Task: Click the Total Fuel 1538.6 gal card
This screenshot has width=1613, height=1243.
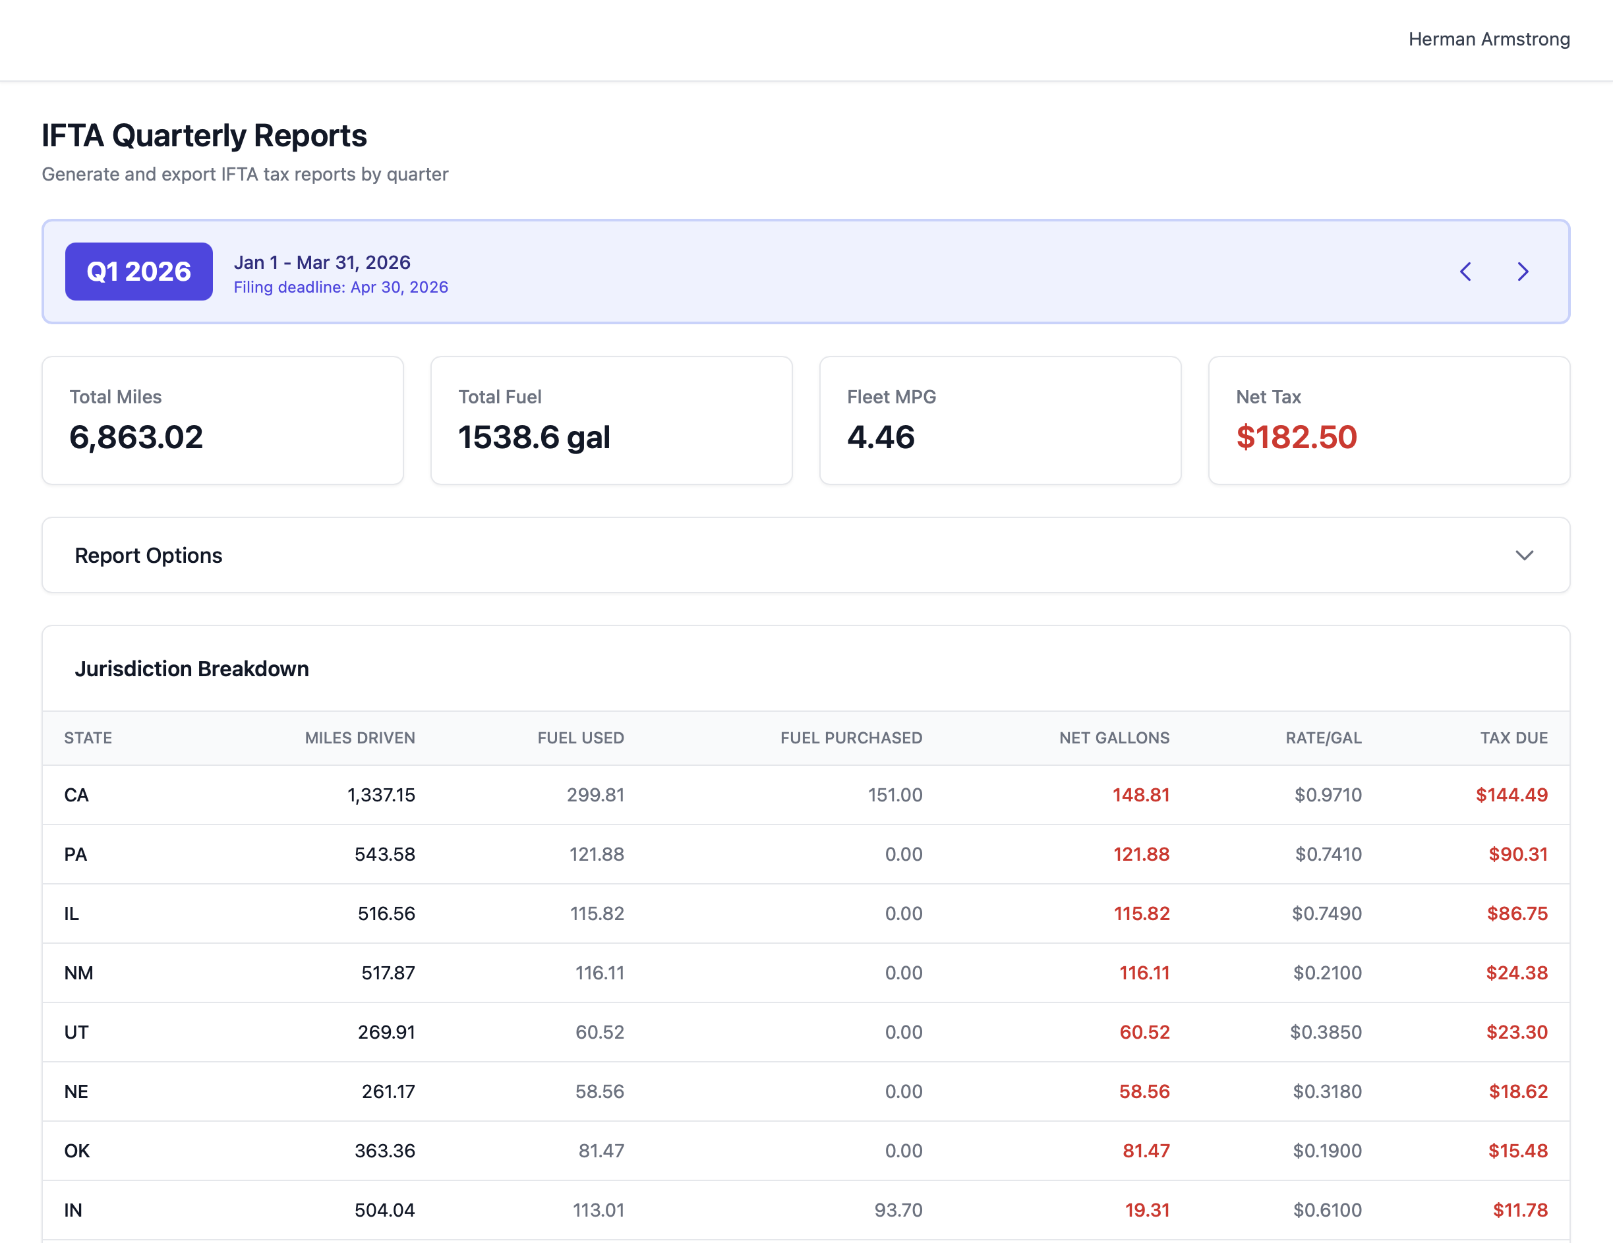Action: point(612,421)
